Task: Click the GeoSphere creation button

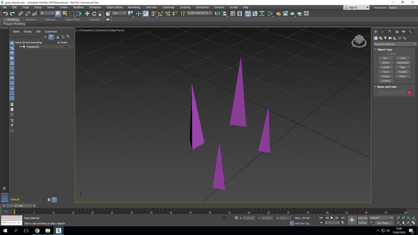Action: (403, 62)
